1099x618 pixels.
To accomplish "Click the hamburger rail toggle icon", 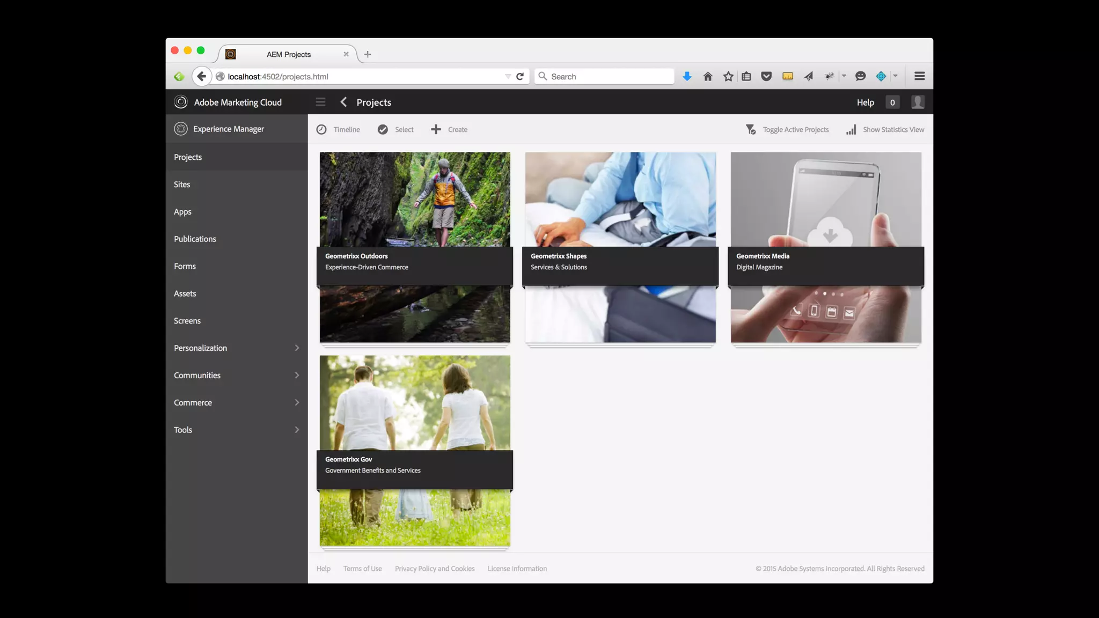I will [x=320, y=102].
